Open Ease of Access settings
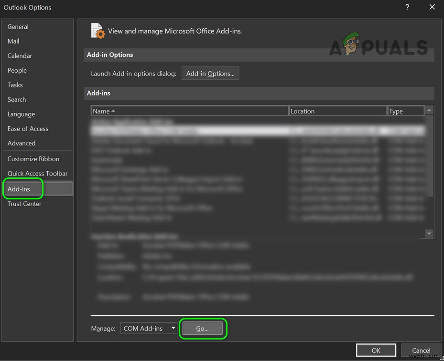 point(28,129)
